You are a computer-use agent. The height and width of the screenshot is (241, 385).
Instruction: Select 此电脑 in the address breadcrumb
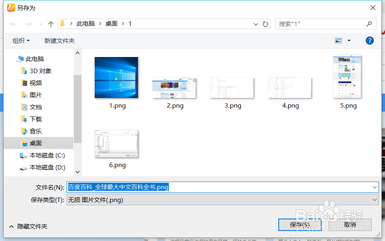pos(85,24)
